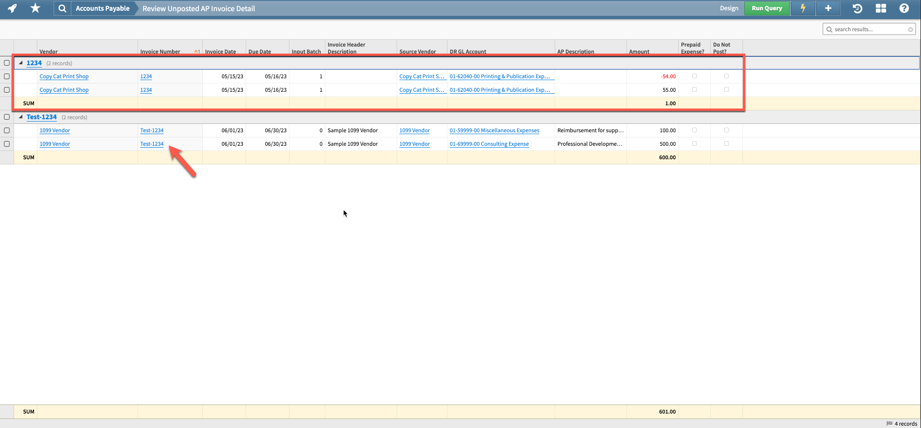Click the search magnifier icon

click(x=62, y=8)
